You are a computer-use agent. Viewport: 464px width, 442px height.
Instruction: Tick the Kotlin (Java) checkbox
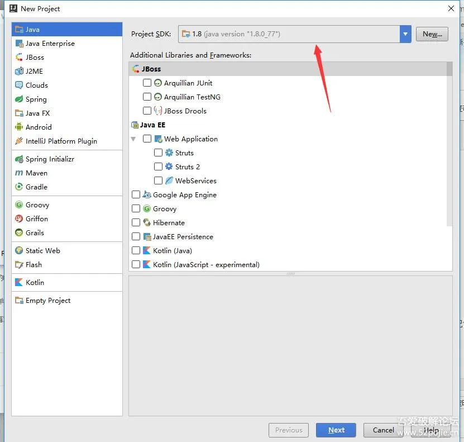pyautogui.click(x=136, y=250)
